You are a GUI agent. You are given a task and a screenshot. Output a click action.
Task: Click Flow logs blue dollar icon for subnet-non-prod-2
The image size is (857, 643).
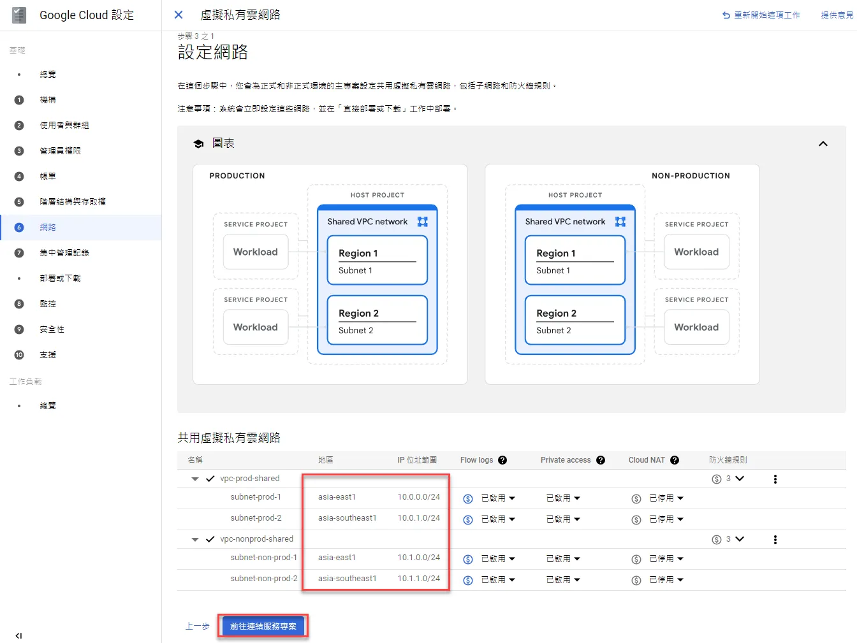pos(468,581)
